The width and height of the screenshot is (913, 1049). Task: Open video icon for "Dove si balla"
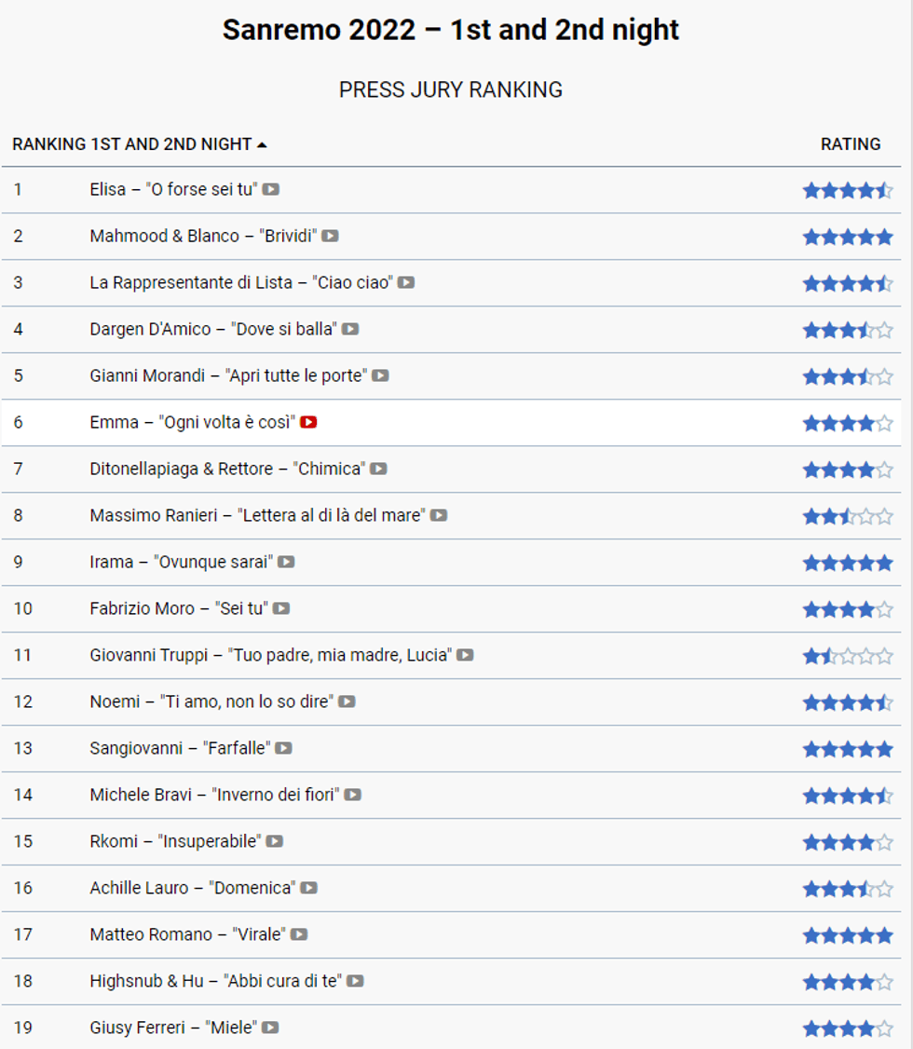point(350,329)
